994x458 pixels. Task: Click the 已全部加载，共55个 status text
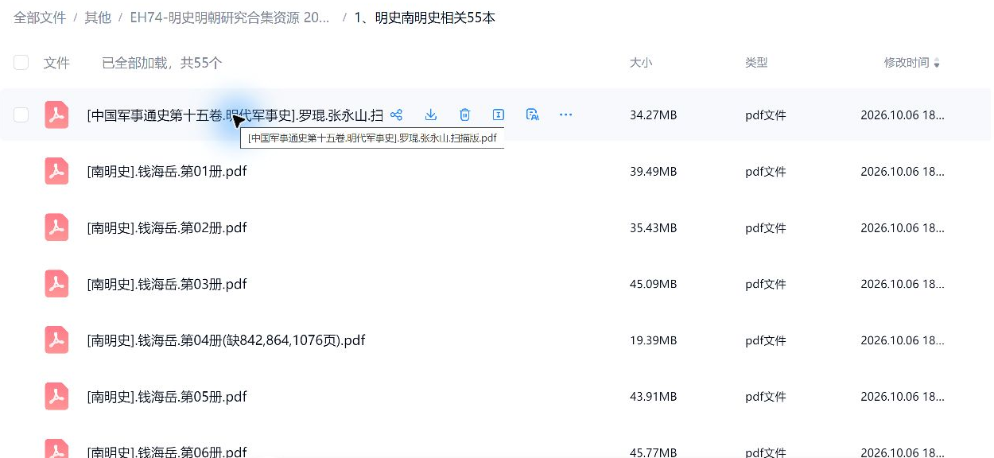(161, 63)
